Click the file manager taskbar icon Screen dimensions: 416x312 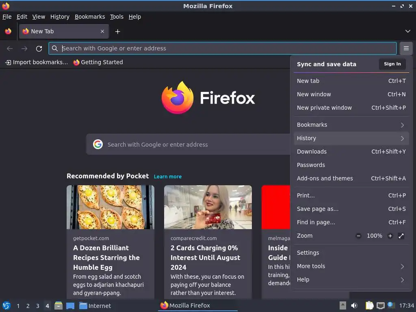pyautogui.click(x=58, y=305)
